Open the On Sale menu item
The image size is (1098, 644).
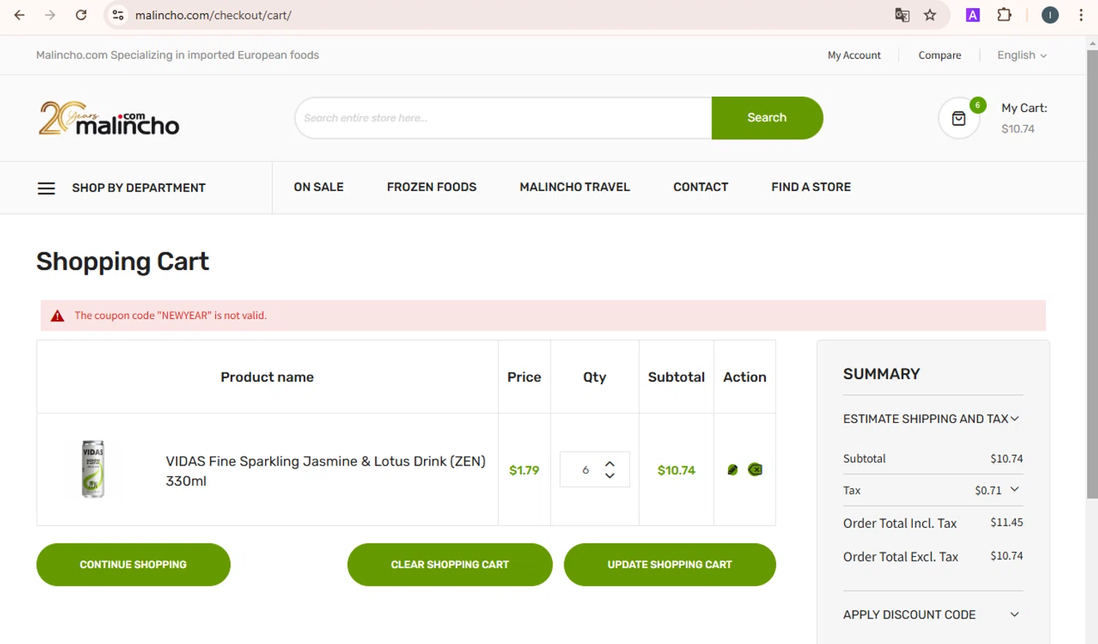pyautogui.click(x=318, y=187)
